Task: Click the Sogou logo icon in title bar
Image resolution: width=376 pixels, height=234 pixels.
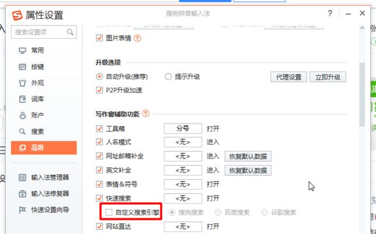Action: (18, 15)
